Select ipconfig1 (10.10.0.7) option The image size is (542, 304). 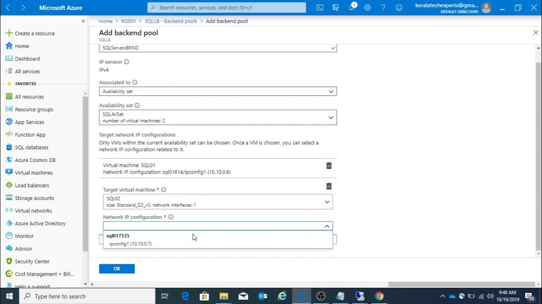(130, 244)
